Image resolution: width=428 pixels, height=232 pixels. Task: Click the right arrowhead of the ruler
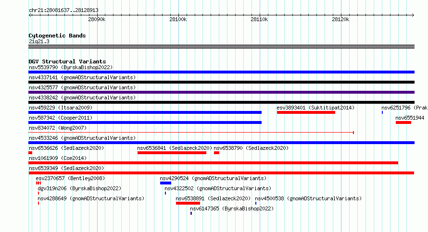coord(413,15)
